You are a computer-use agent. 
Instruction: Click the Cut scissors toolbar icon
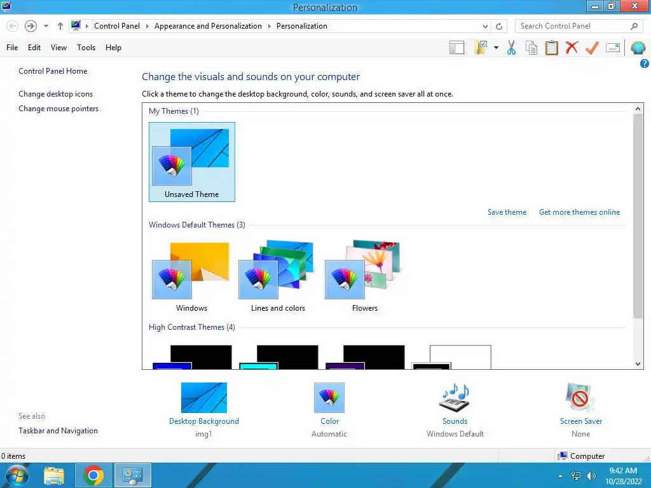pos(512,48)
